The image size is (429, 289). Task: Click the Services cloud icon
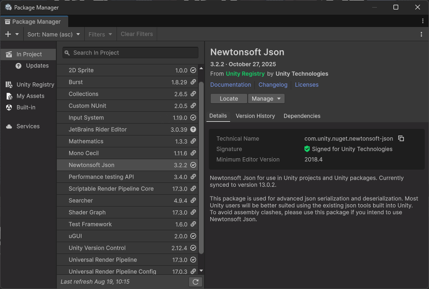[x=9, y=126]
